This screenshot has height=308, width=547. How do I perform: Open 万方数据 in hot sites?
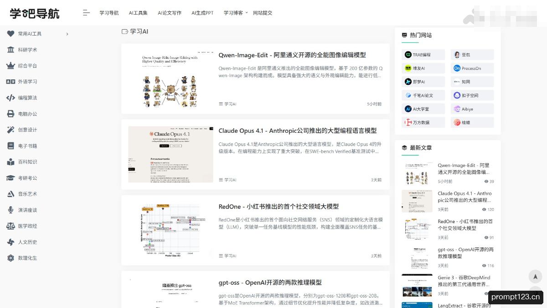[423, 122]
